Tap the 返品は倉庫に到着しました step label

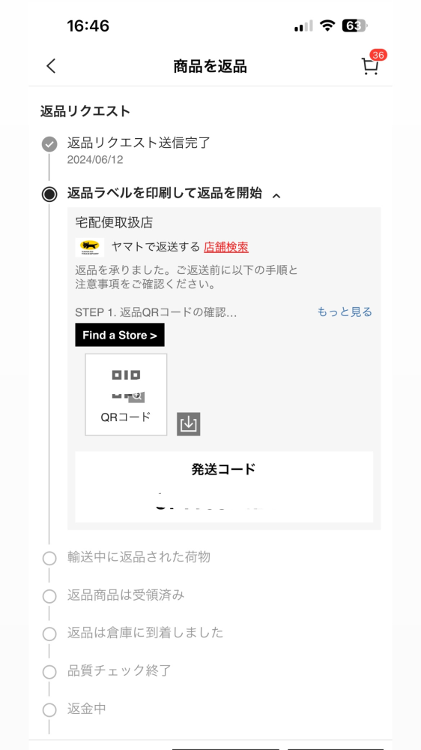(145, 633)
